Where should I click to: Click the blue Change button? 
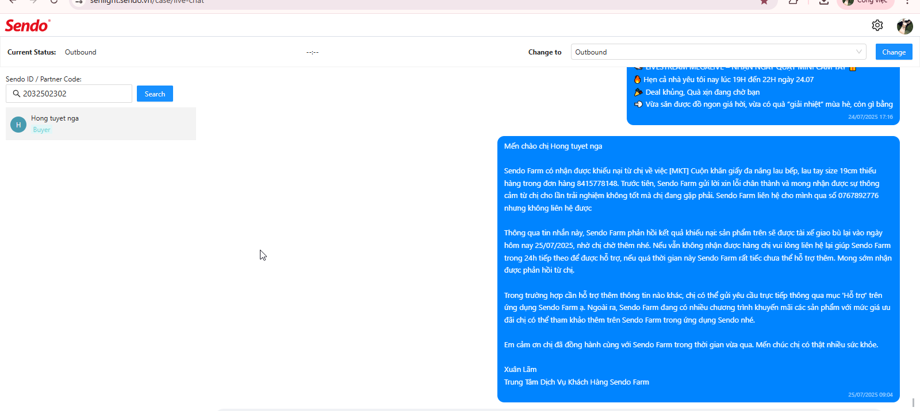click(x=894, y=52)
